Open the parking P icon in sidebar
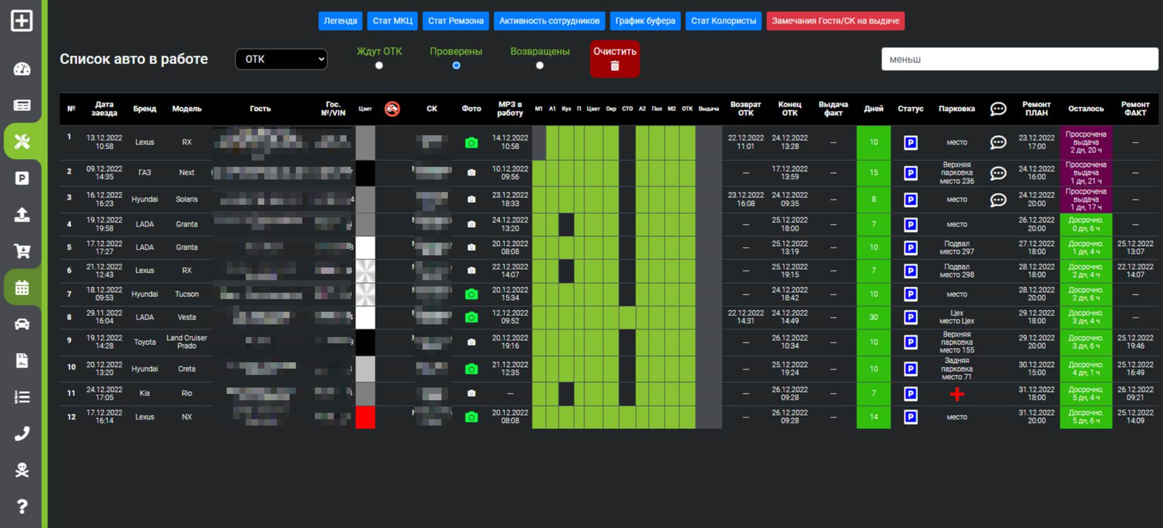The height and width of the screenshot is (528, 1163). 21,178
